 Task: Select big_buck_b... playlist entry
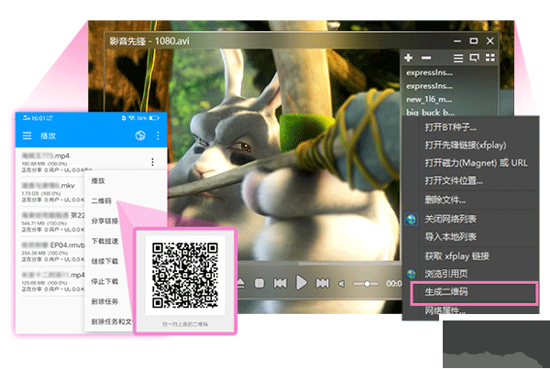point(430,113)
